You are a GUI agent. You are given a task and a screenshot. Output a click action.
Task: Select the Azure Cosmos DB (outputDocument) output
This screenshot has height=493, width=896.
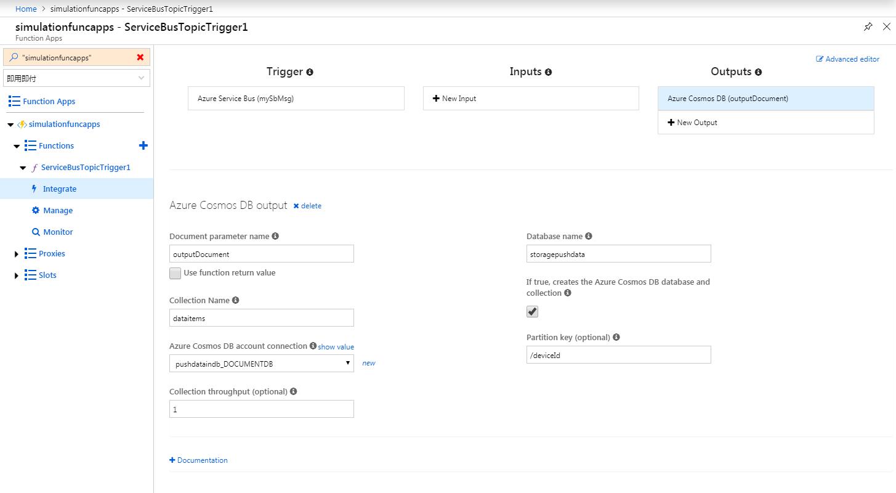coord(766,99)
